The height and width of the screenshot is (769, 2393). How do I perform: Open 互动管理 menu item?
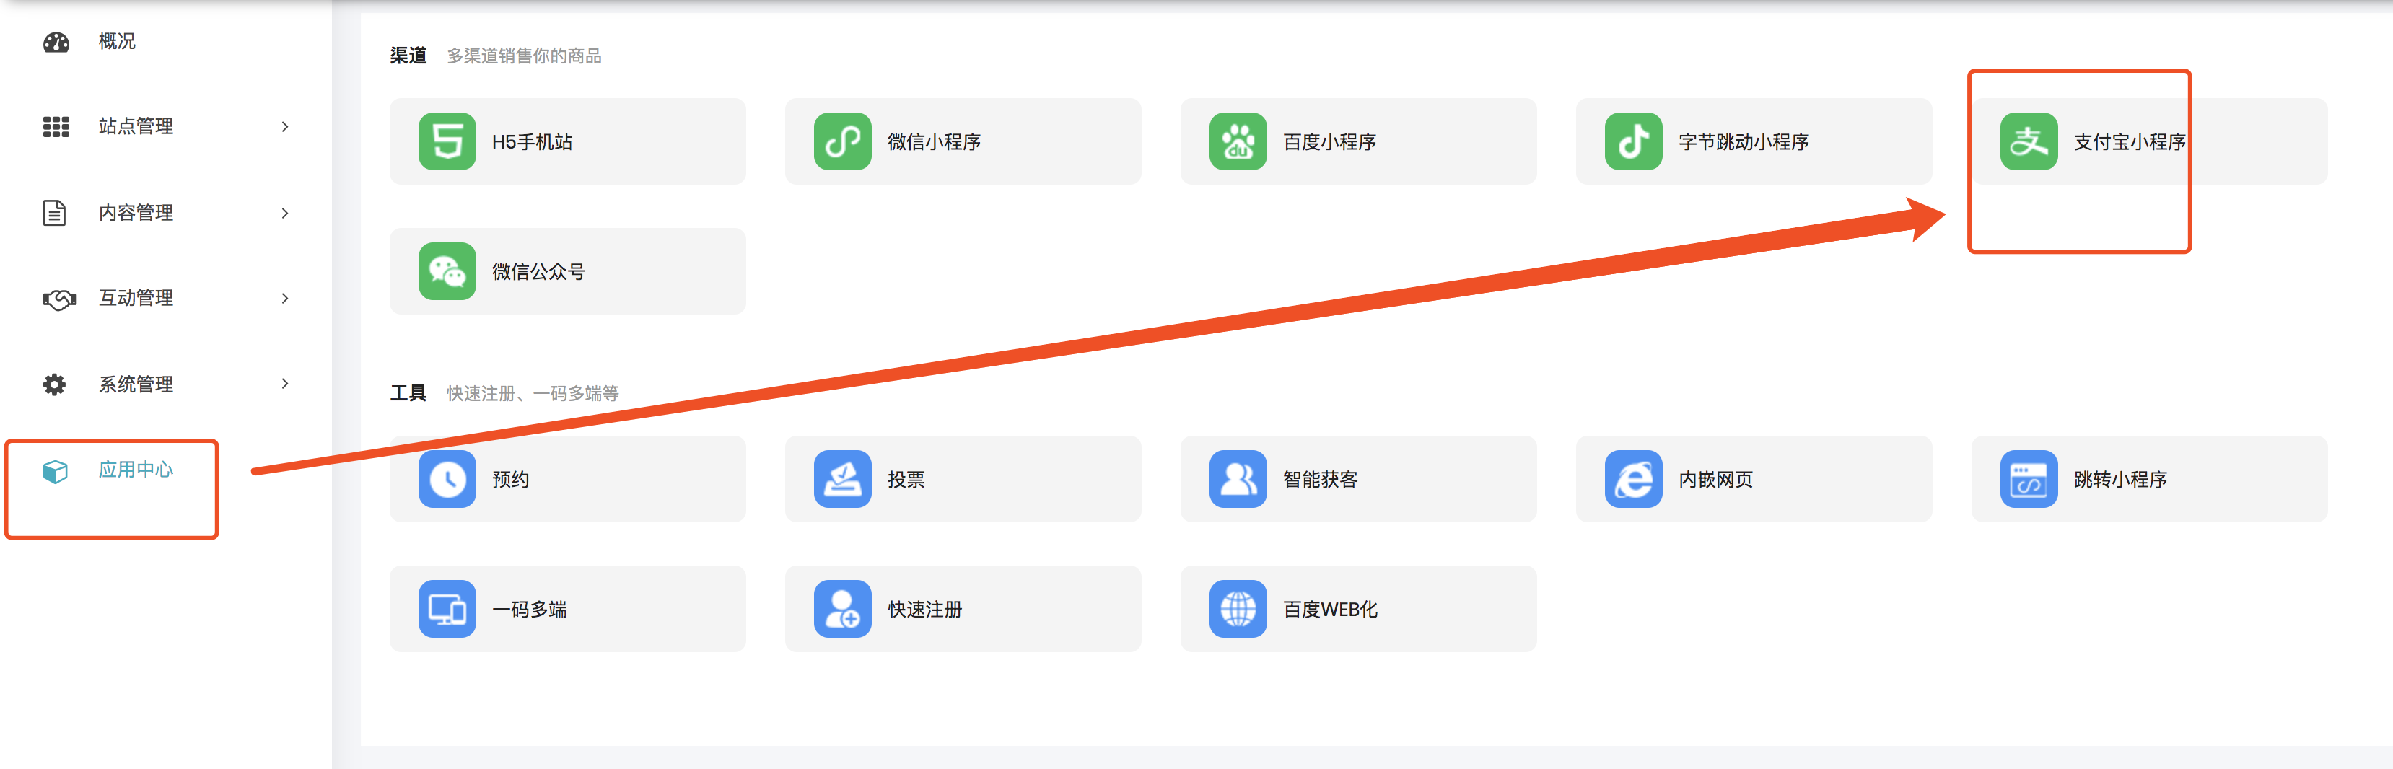point(136,298)
